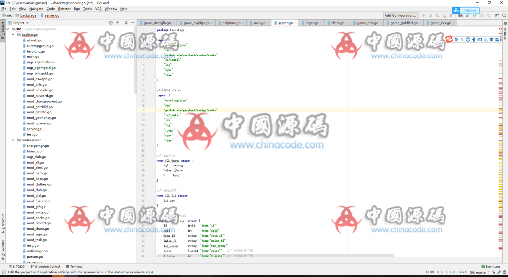Collapse the backstage folder in tree
This screenshot has height=277, width=508.
pyautogui.click(x=13, y=34)
